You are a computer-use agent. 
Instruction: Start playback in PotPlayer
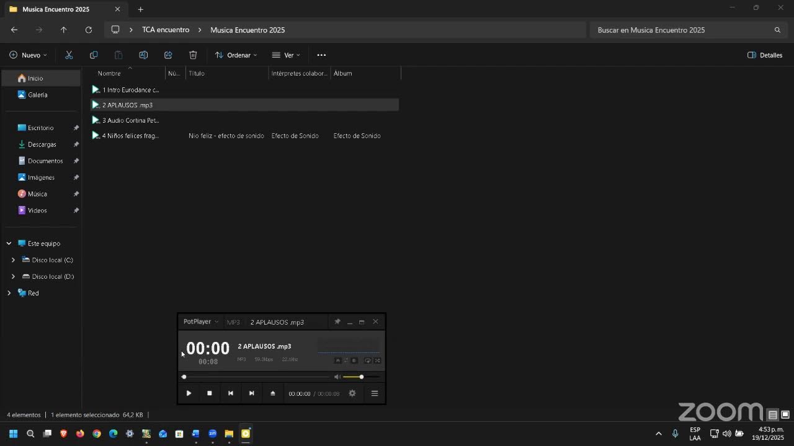click(x=189, y=393)
